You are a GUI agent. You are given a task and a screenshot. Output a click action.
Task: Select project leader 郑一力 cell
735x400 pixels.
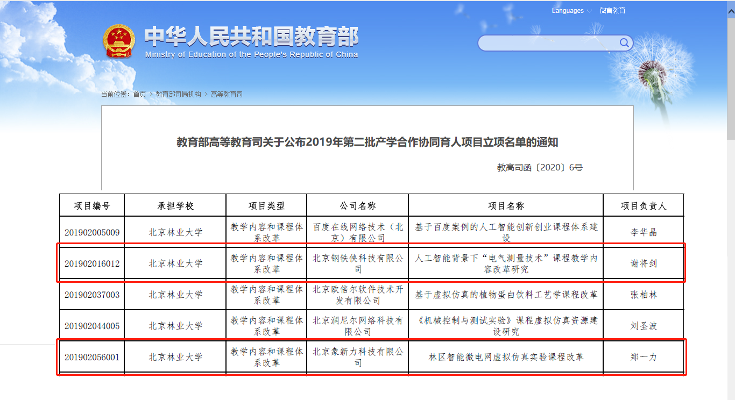(644, 357)
